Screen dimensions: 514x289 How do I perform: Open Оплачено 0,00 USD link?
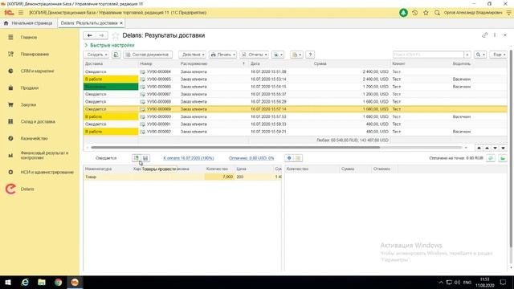(251, 158)
